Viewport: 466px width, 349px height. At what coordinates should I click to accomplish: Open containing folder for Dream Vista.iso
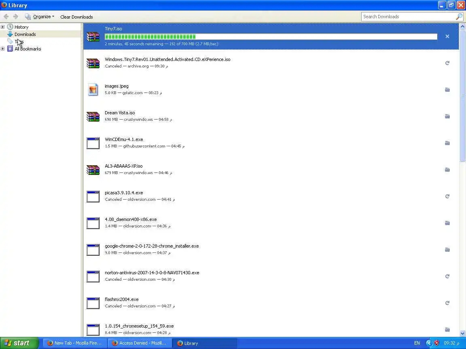(447, 116)
